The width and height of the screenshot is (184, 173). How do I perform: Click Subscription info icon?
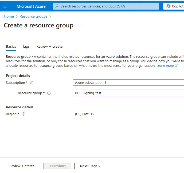pyautogui.click(x=32, y=83)
